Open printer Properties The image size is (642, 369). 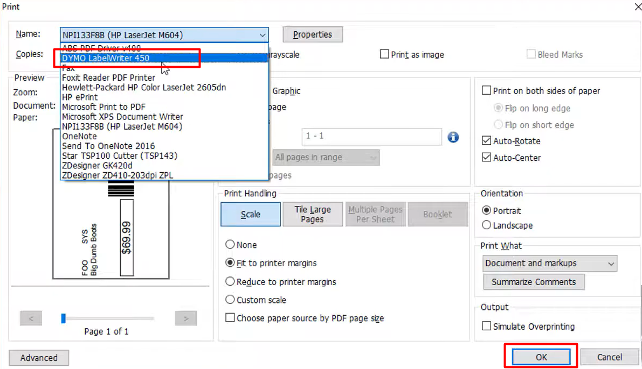(x=313, y=35)
